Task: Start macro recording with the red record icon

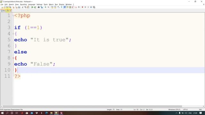Action: point(82,7)
